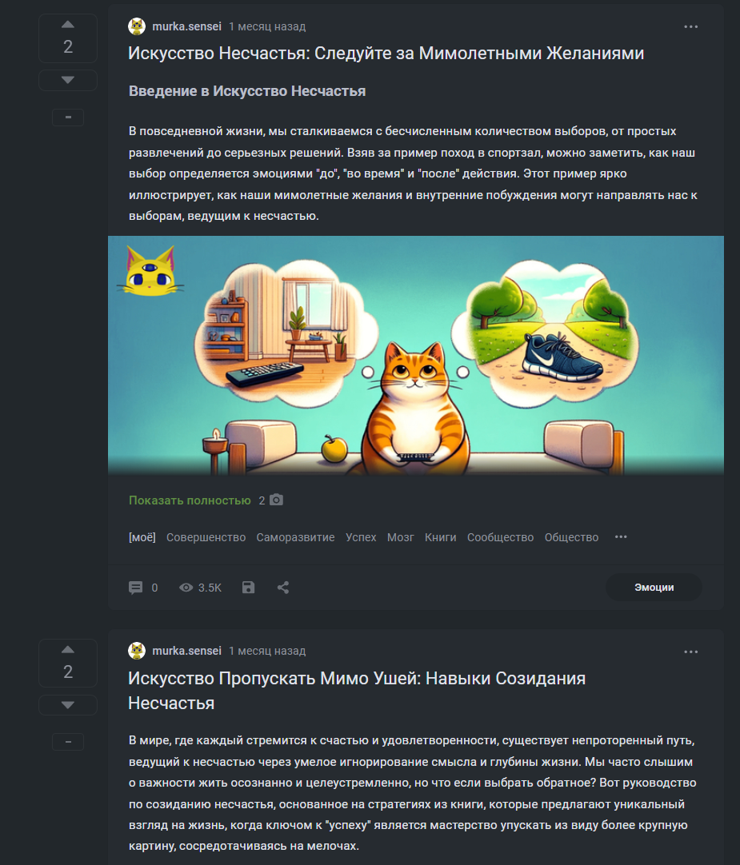This screenshot has width=740, height=865.
Task: Open three-dot menu of second post
Action: click(x=691, y=652)
